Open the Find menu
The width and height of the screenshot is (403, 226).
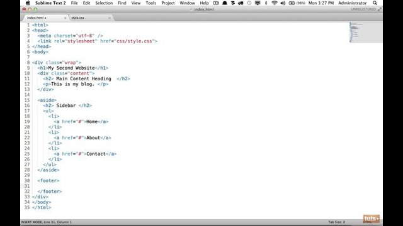coord(122,3)
